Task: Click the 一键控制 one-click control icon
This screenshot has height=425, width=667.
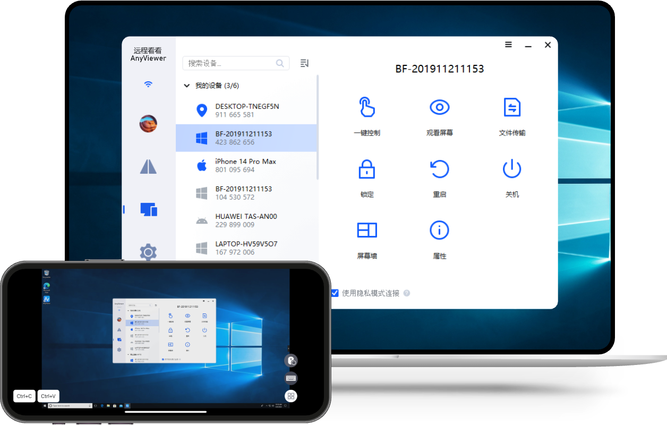Action: point(366,107)
